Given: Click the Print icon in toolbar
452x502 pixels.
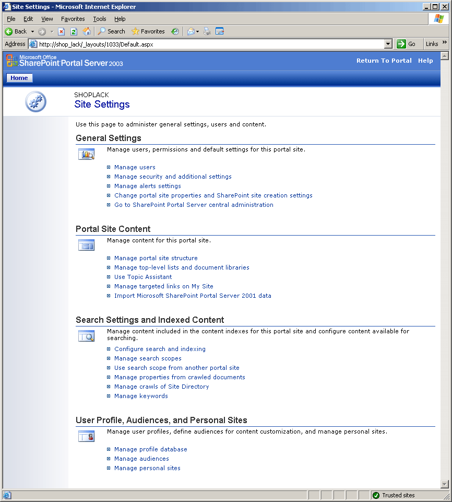Looking at the screenshot, I should 207,31.
